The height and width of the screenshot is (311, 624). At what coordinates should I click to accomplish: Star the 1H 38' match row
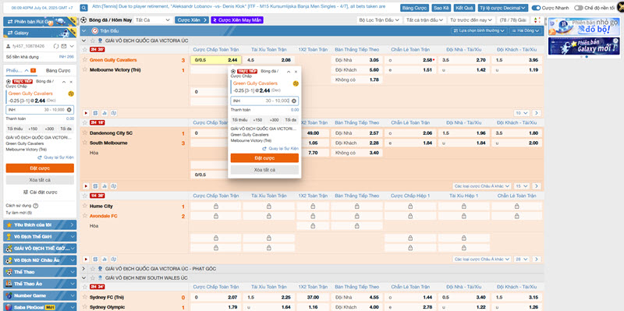click(x=84, y=196)
